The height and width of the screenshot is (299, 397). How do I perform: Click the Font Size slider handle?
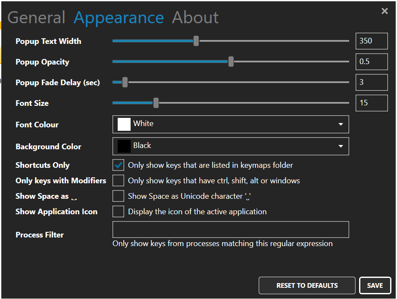[x=156, y=103]
